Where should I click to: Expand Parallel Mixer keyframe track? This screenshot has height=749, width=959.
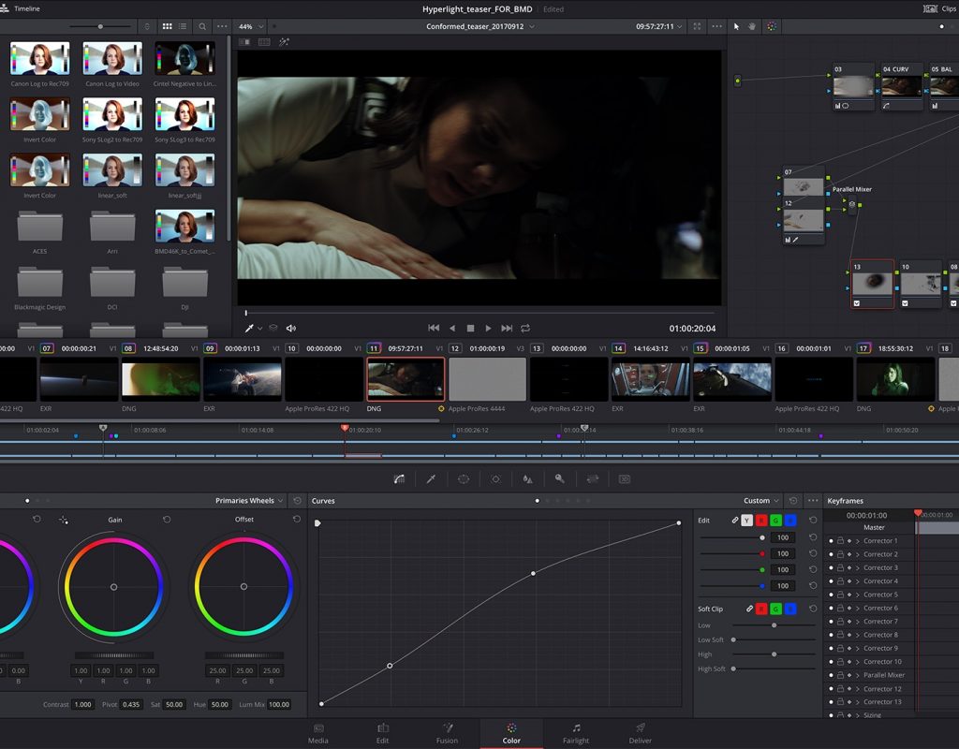tap(858, 676)
